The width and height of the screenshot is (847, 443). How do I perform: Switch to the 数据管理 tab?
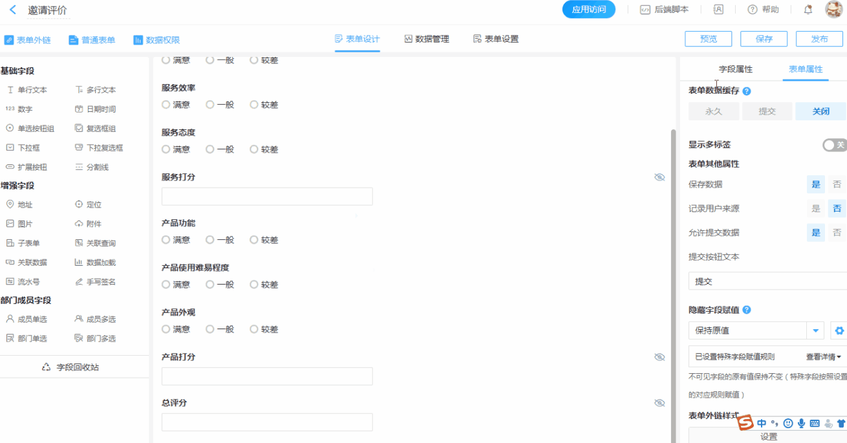[x=426, y=39]
